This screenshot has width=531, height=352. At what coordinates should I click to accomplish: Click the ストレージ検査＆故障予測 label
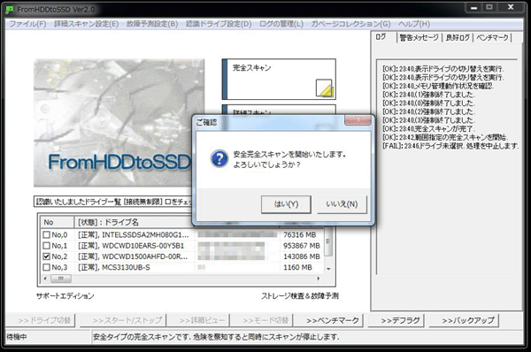[x=300, y=295]
